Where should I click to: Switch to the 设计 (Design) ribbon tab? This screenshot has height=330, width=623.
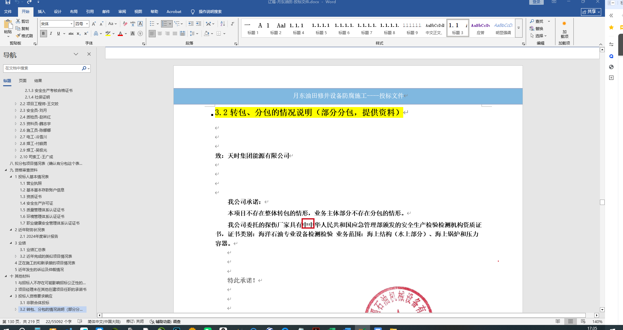(57, 12)
